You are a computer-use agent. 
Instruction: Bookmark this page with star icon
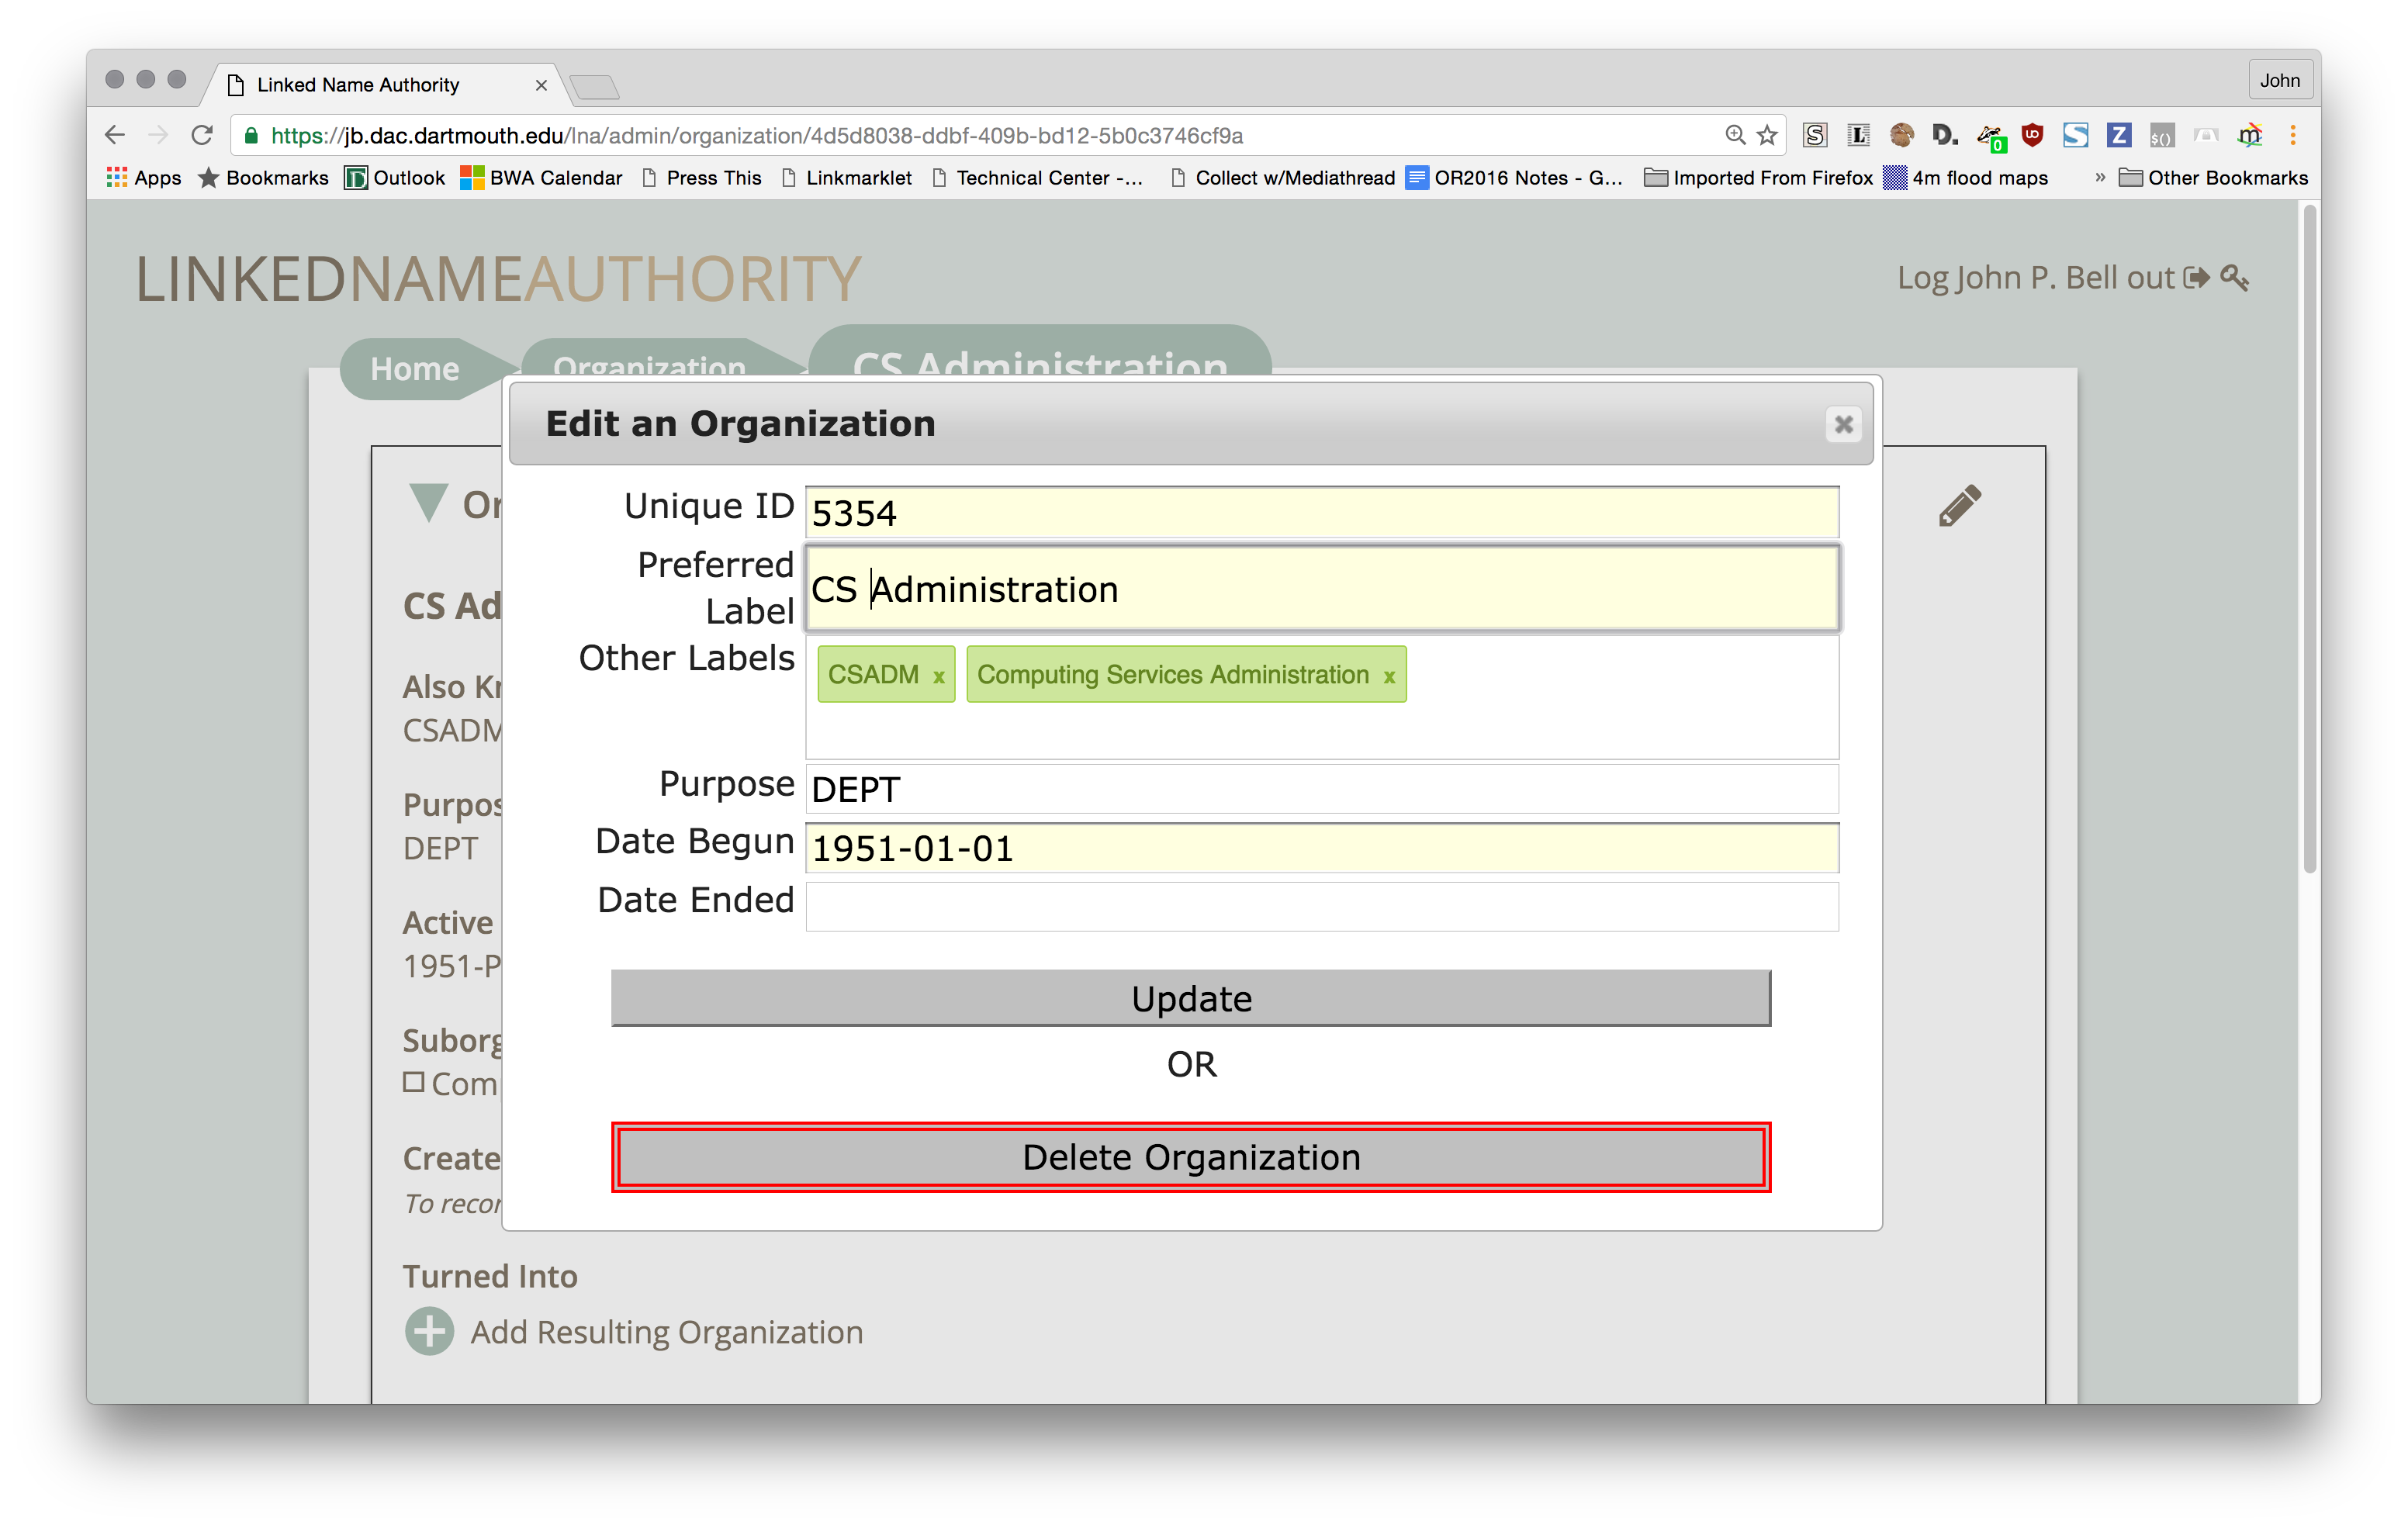coord(1767,135)
